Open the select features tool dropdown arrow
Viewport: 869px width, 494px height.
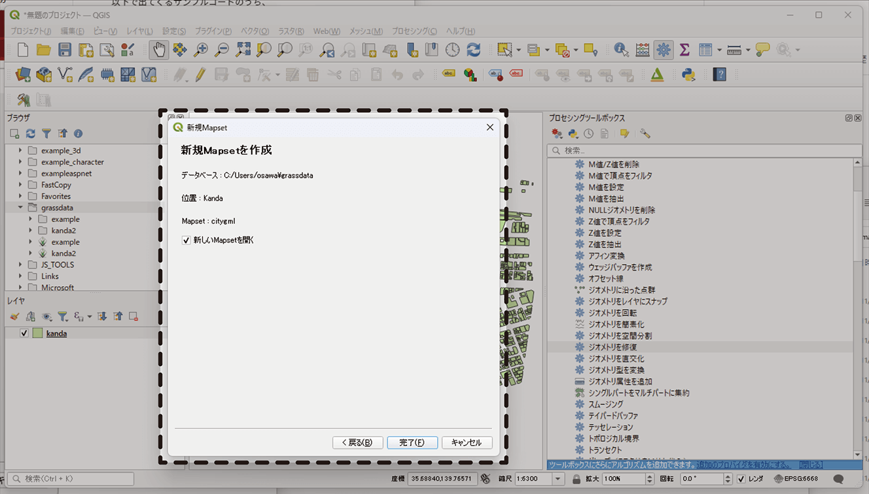(x=518, y=50)
